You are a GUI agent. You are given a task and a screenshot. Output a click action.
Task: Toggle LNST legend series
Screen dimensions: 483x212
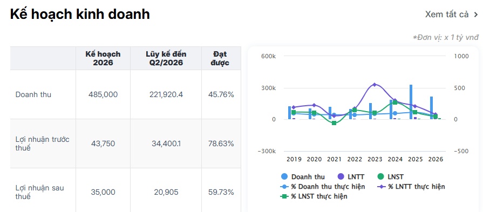(x=391, y=176)
